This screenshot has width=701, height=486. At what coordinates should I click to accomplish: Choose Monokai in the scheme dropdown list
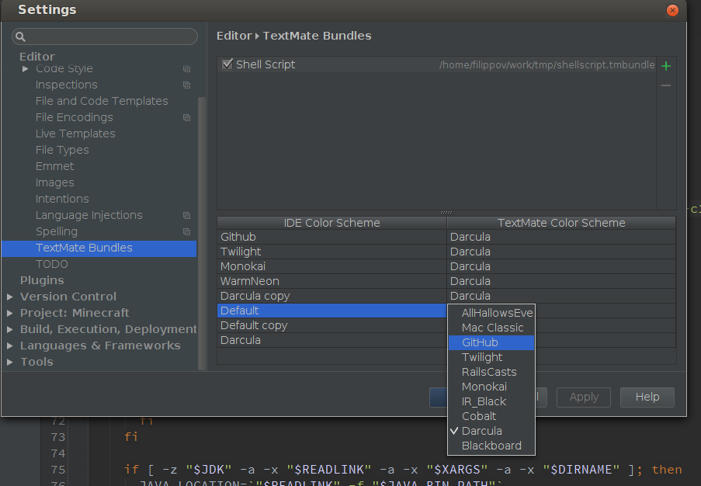[491, 387]
